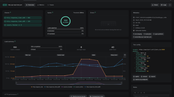This screenshot has width=174, height=97.
Task: Click the type:synthetic tag
Action: [158, 34]
